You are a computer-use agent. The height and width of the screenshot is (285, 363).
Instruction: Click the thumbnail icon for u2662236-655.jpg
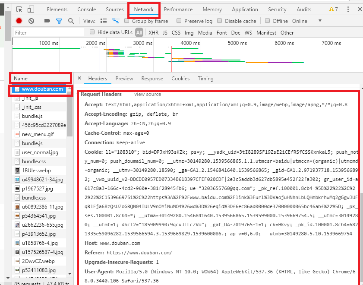[x=17, y=225]
